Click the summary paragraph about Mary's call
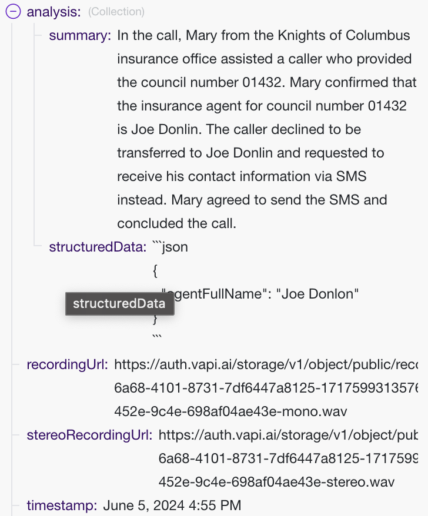 (264, 129)
